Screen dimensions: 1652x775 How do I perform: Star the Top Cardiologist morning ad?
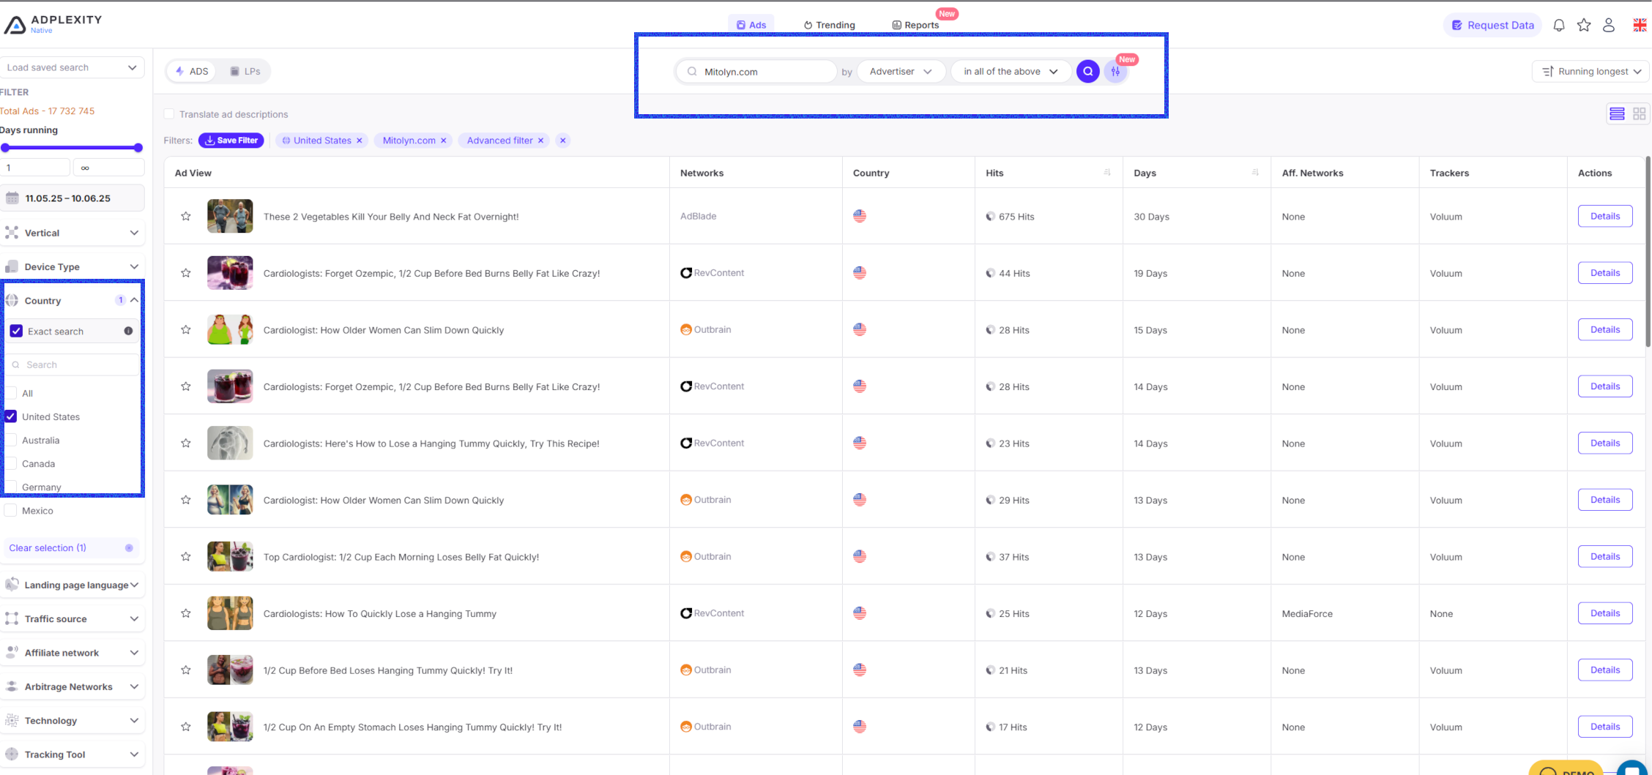click(x=186, y=557)
